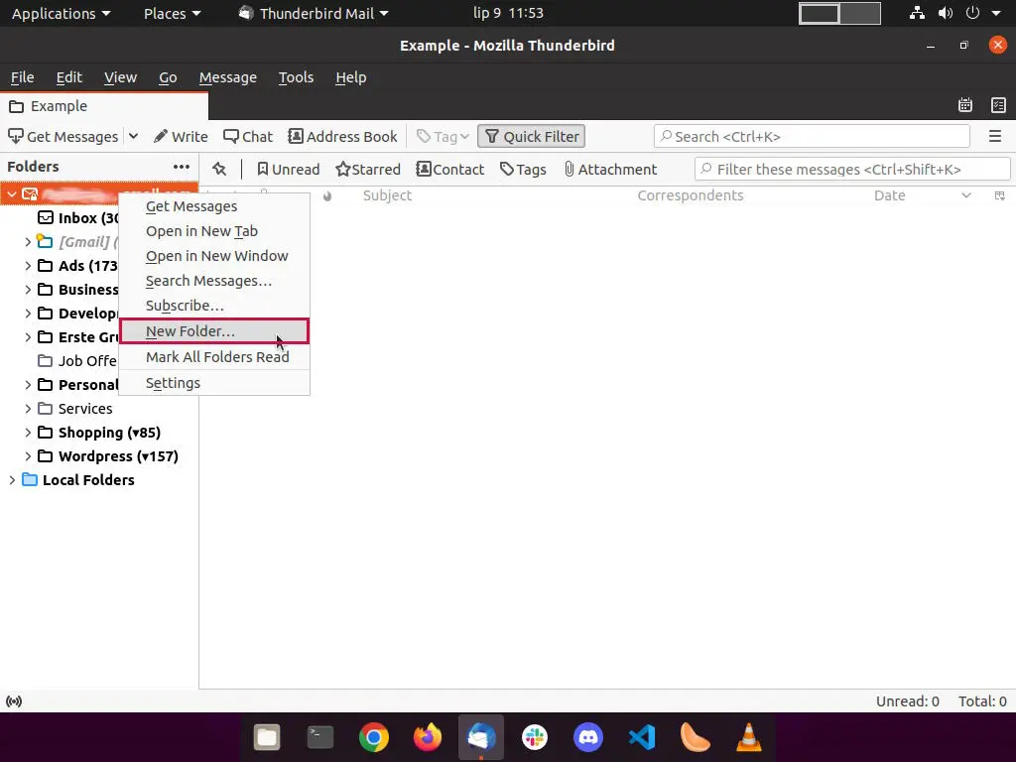Filter by Tags
Image resolution: width=1016 pixels, height=762 pixels.
523,169
